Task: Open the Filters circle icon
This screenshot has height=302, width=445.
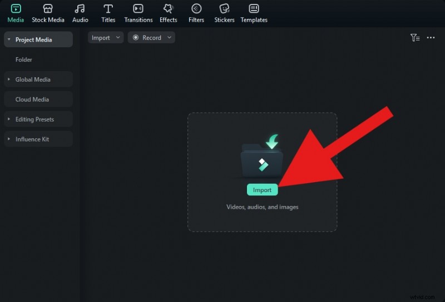Action: (196, 9)
